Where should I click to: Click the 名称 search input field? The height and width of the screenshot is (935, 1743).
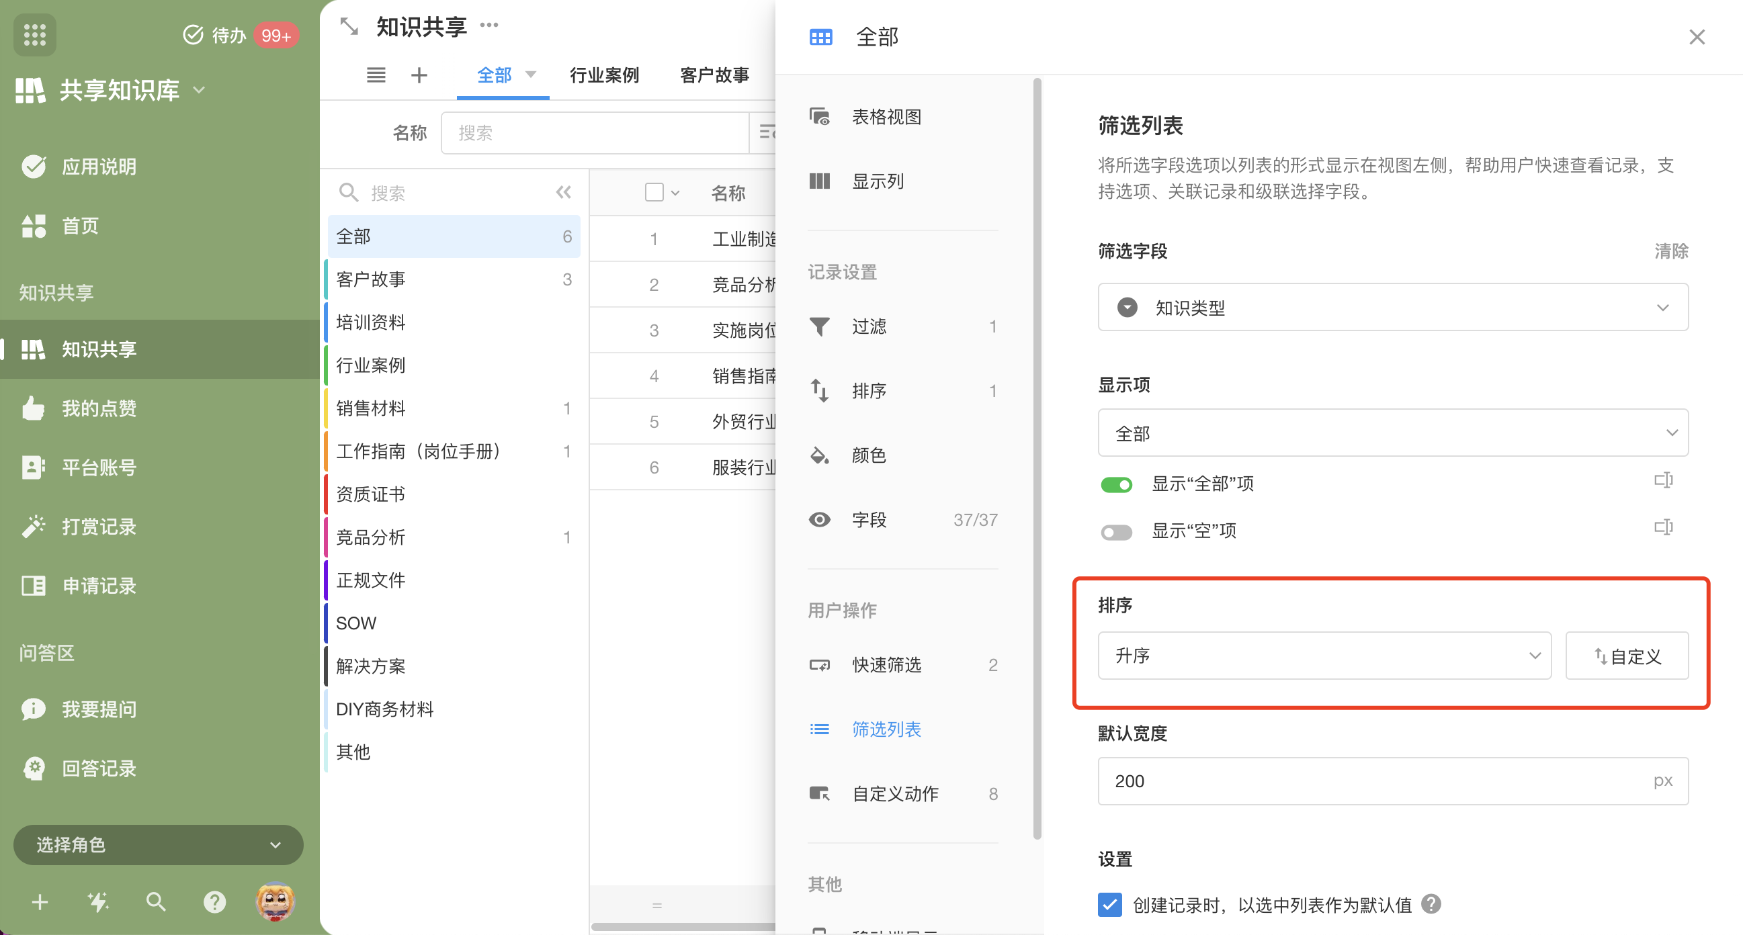click(595, 132)
